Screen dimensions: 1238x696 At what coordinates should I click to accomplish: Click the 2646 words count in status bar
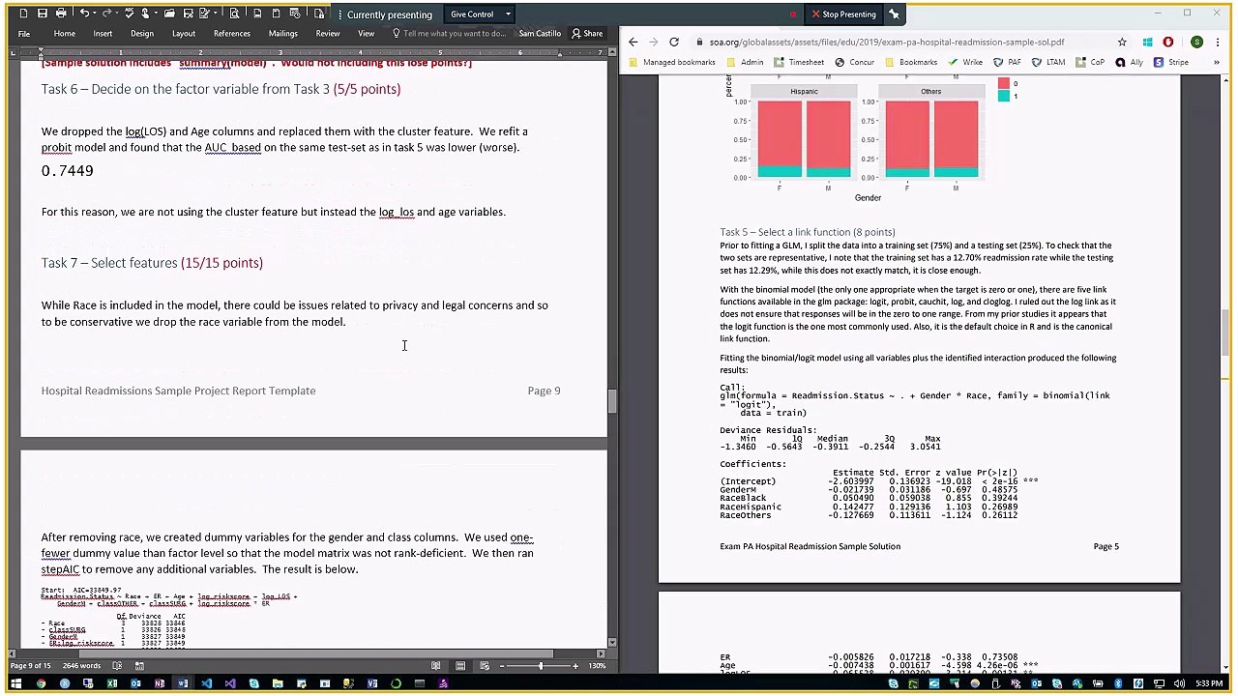(x=81, y=665)
